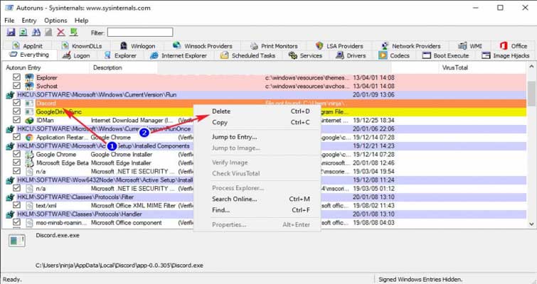This screenshot has height=284, width=537.
Task: Click the VirusTotal column header
Action: point(482,67)
